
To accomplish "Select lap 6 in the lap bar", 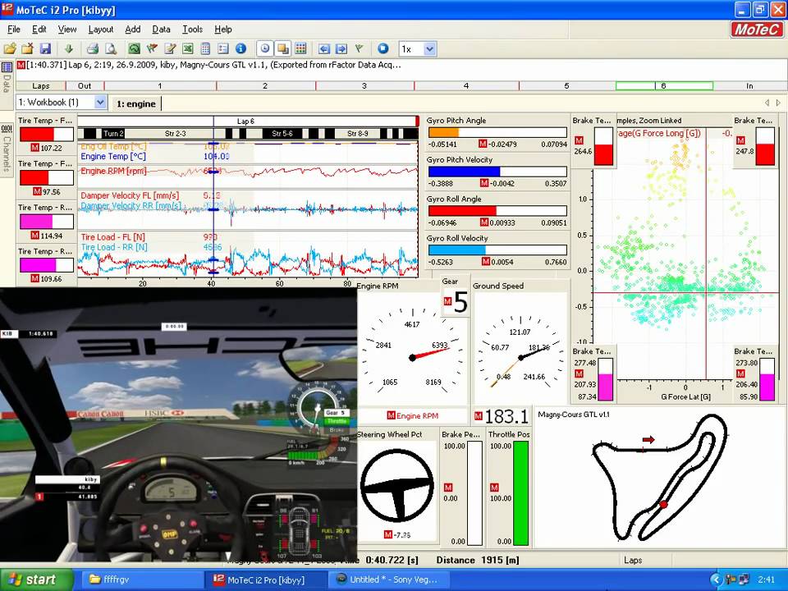I will click(664, 86).
